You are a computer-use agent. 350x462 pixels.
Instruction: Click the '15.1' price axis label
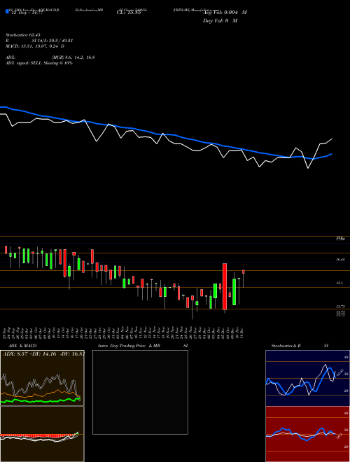[339, 283]
